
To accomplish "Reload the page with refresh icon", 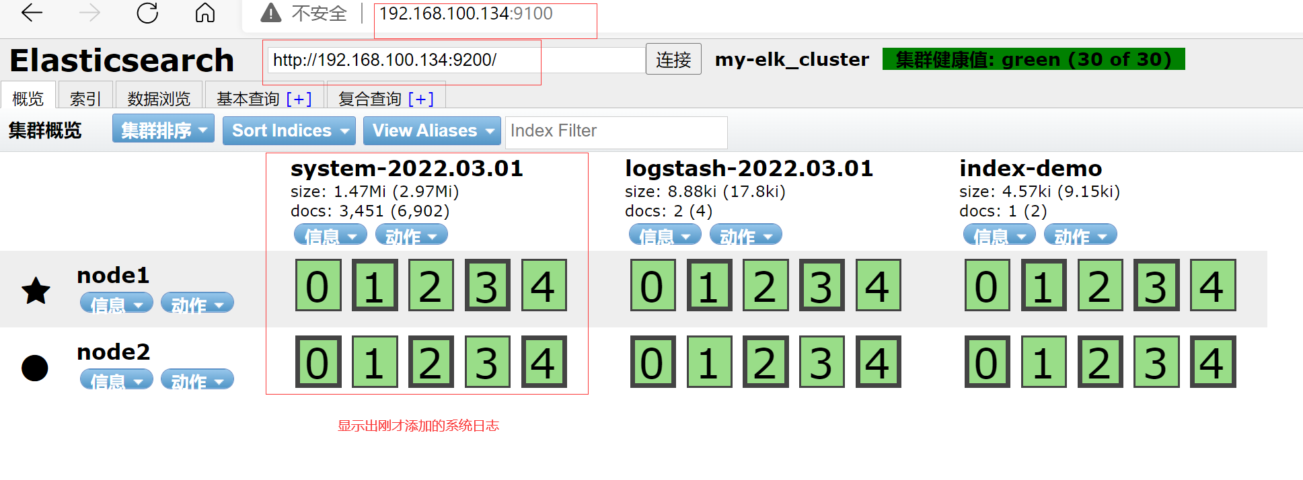I will click(x=147, y=13).
